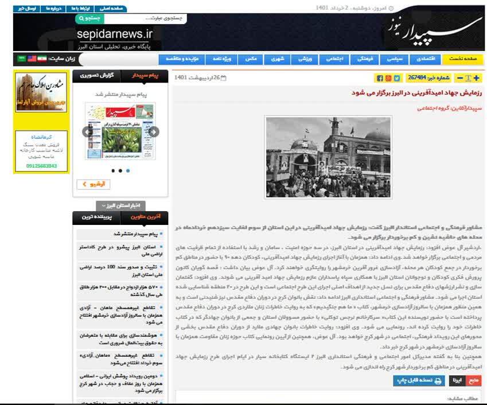The height and width of the screenshot is (405, 487).
Task: Switch to the پربیننده ترین tab
Action: coord(96,217)
